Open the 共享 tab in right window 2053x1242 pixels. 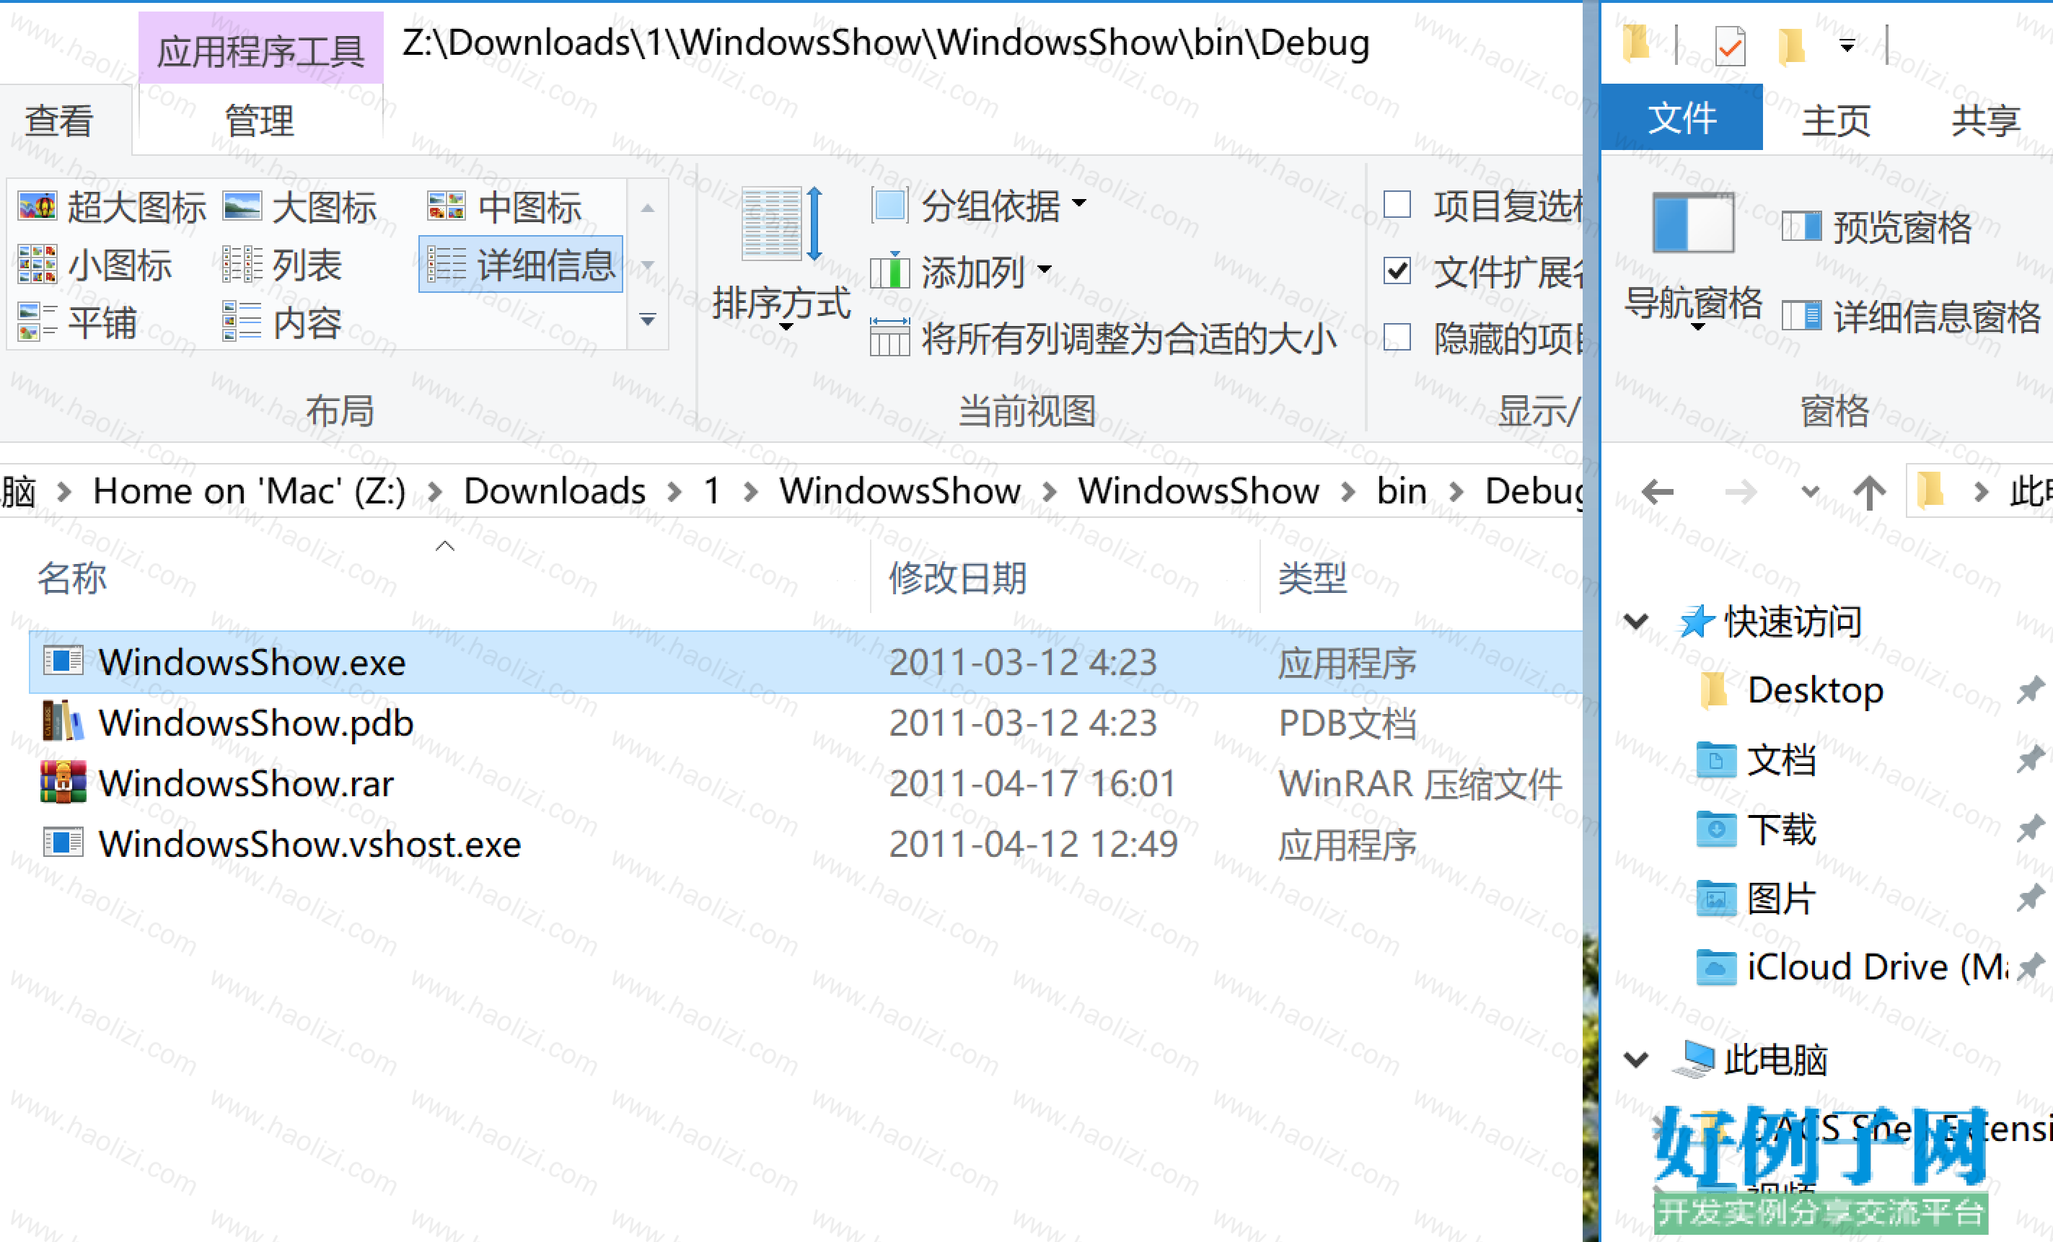click(1985, 120)
